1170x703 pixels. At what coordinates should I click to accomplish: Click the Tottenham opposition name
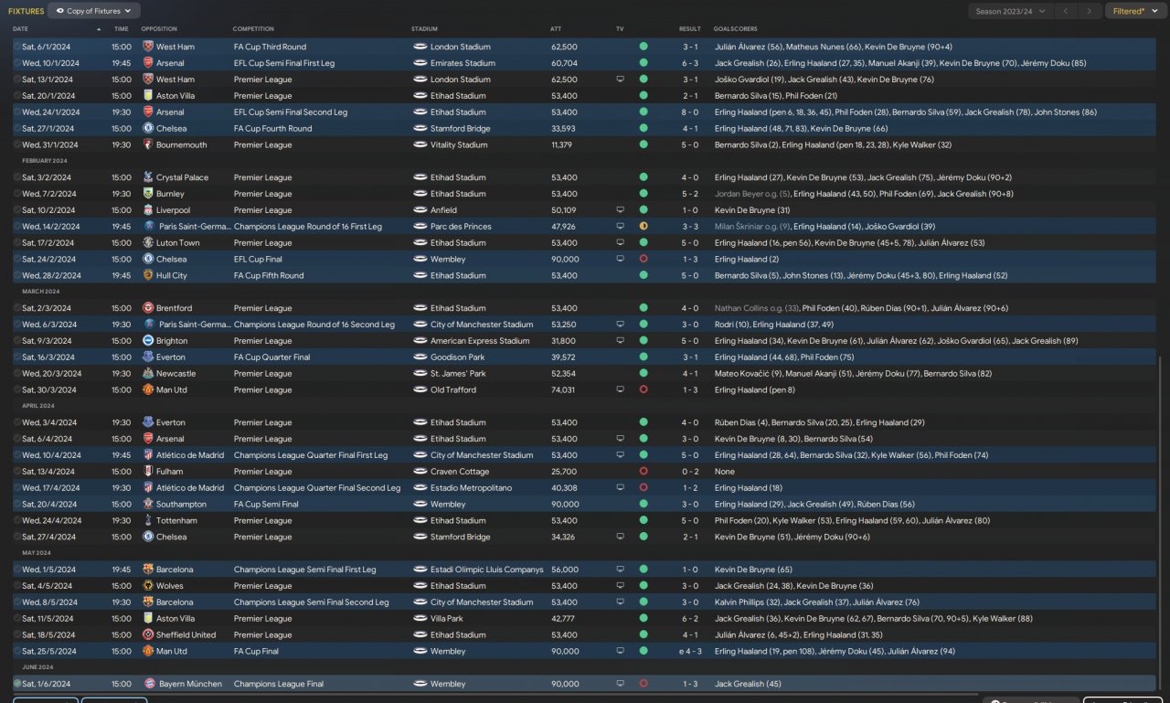(x=176, y=521)
